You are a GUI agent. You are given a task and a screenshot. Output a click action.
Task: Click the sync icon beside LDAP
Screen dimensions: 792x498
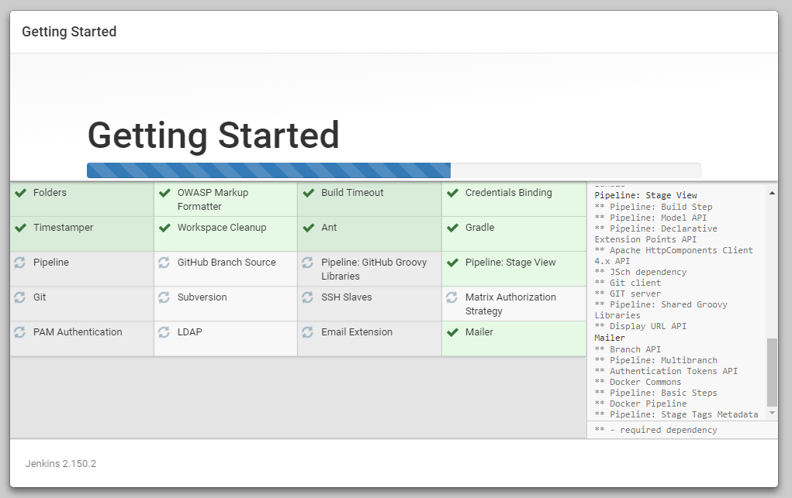[x=164, y=332]
